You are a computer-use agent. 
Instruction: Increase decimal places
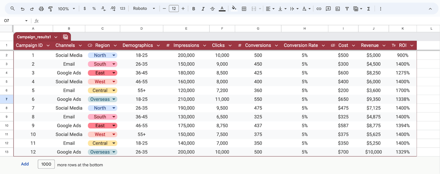click(113, 9)
